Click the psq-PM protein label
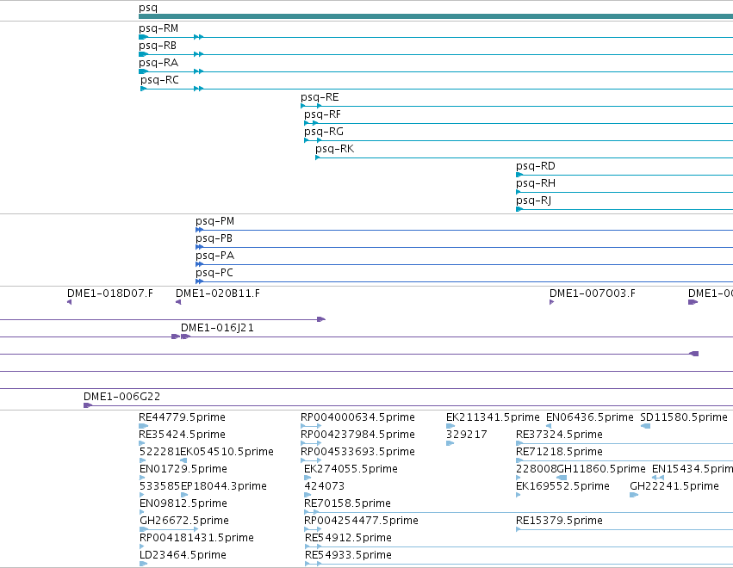Viewport: 733px width, 568px height. click(x=215, y=221)
